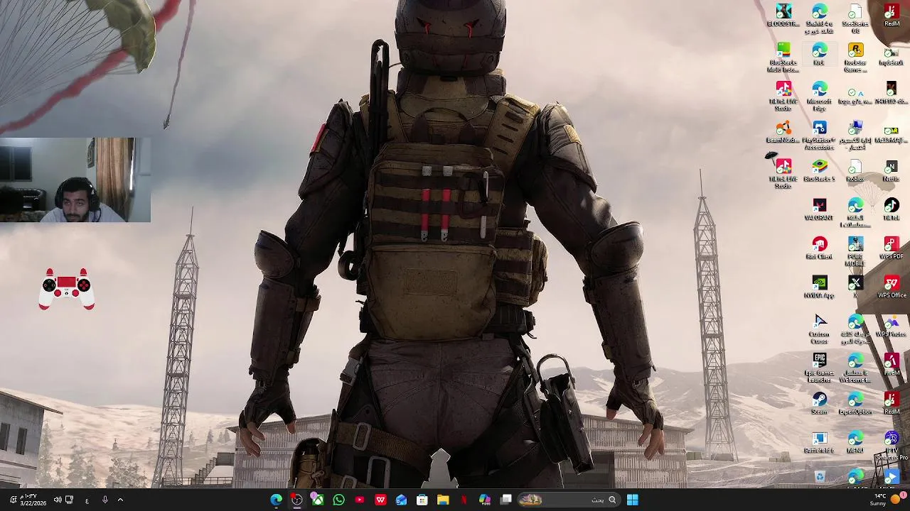910x511 pixels.
Task: Toggle the microphone tray icon
Action: coord(105,500)
